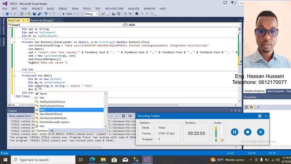Switch to the Form1.vb [Design] tab

42,20
